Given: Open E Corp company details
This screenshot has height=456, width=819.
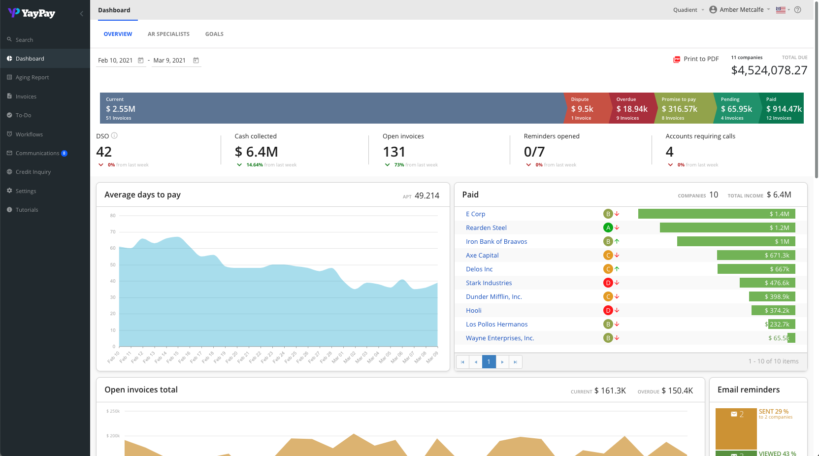Looking at the screenshot, I should click(x=475, y=214).
